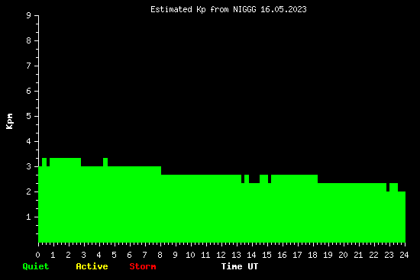The image size is (420, 280).
Task: Click the hour 21 label on the time axis
Action: point(358,255)
